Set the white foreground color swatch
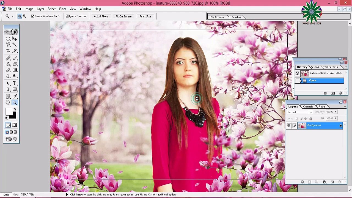352x198 pixels. click(x=9, y=112)
